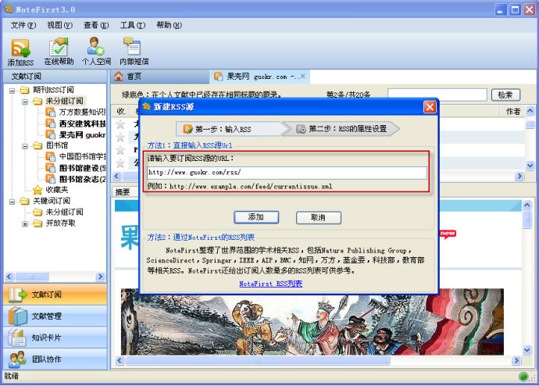Click the RSS URL input field
The image size is (539, 386).
(x=287, y=173)
